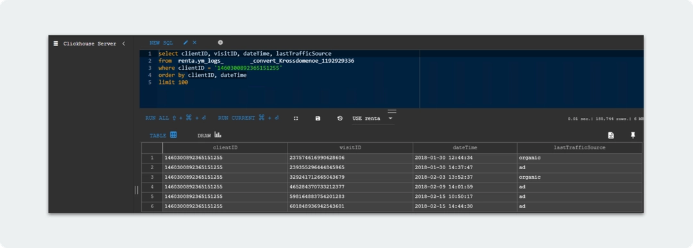Switch to DRAW chart view

[x=209, y=135]
